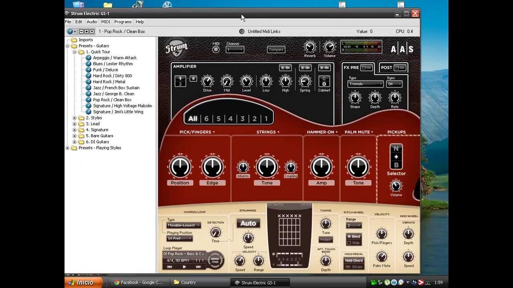Image resolution: width=513 pixels, height=288 pixels.
Task: Click the Pick Position knob
Action: pos(180,167)
